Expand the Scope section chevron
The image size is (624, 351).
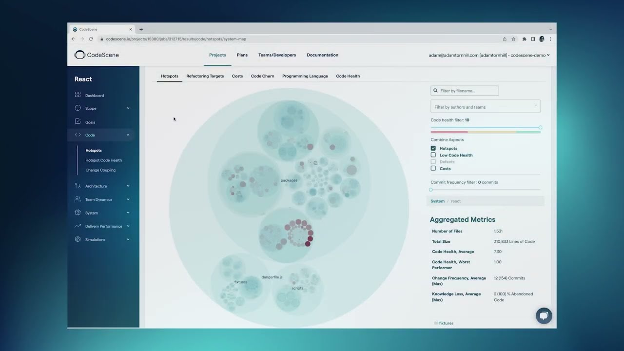click(x=128, y=108)
